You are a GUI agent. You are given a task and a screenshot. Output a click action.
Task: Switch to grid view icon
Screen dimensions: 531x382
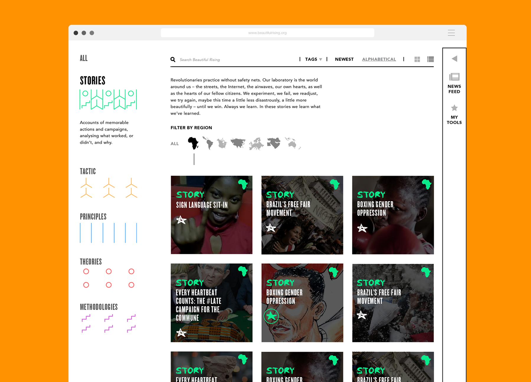click(417, 59)
